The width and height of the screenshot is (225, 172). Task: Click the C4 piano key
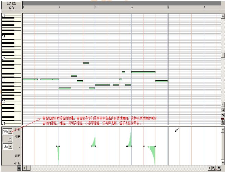(11, 58)
